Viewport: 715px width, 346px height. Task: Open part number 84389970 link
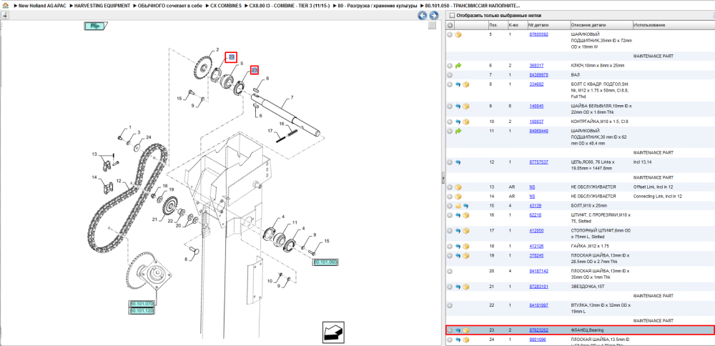(538, 75)
